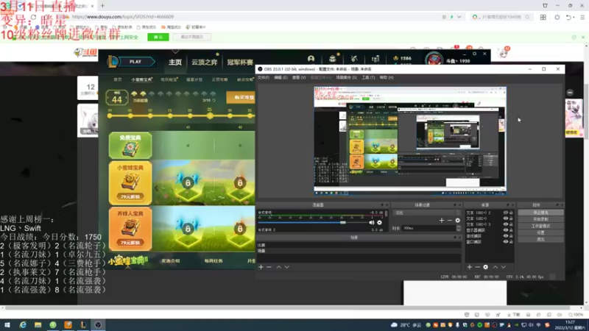
Task: Open the profile icon in League client header
Action: tap(311, 59)
